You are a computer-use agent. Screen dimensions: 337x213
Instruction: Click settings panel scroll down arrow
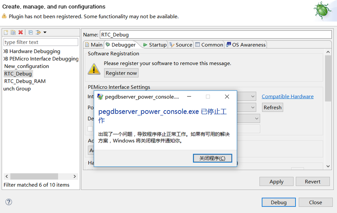[328, 166]
